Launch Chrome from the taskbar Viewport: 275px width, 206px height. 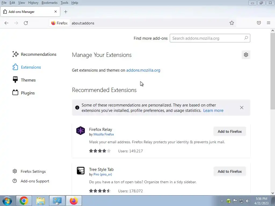coord(24,201)
